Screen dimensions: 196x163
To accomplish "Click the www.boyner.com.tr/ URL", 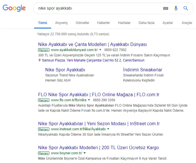I will tap(67, 153).
